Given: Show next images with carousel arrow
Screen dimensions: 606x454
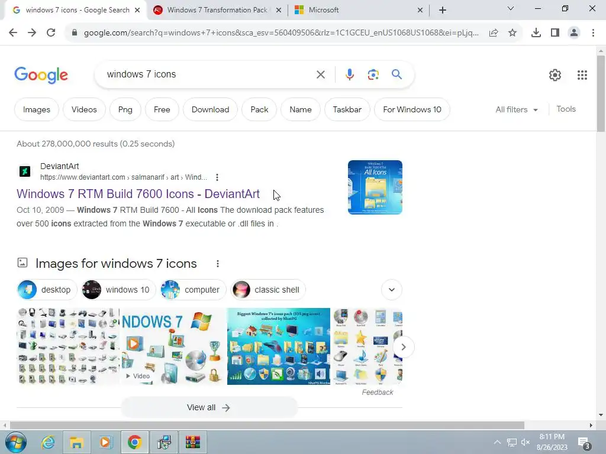Looking at the screenshot, I should click(404, 347).
